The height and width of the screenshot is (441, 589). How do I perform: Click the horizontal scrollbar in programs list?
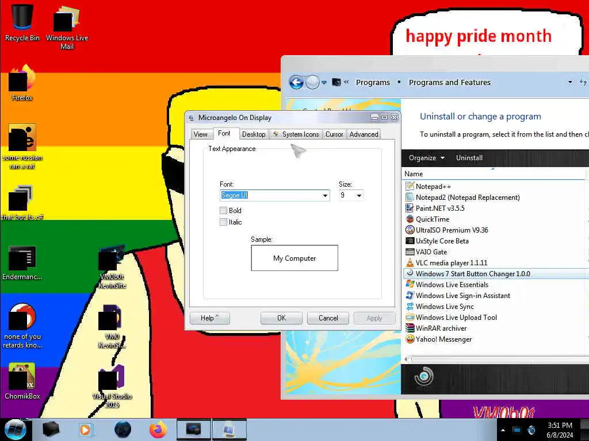(x=498, y=359)
